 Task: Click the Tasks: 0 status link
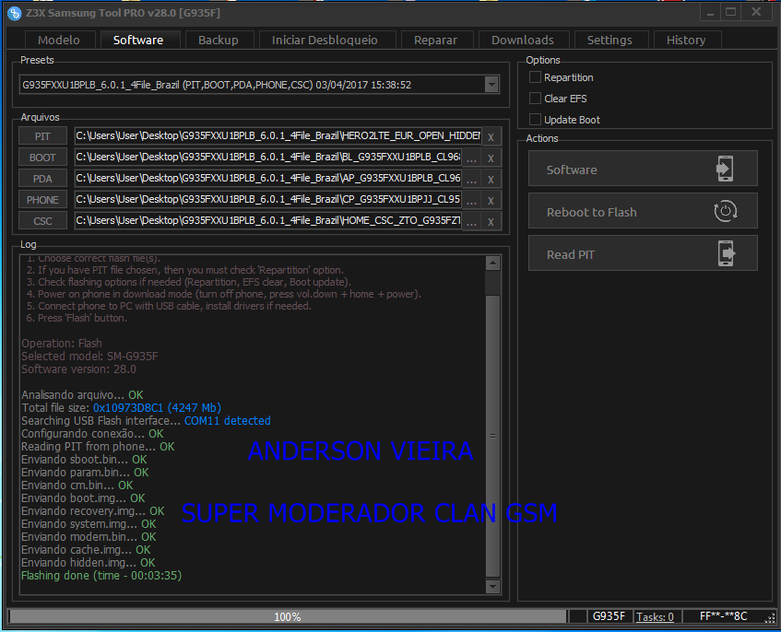[x=655, y=617]
